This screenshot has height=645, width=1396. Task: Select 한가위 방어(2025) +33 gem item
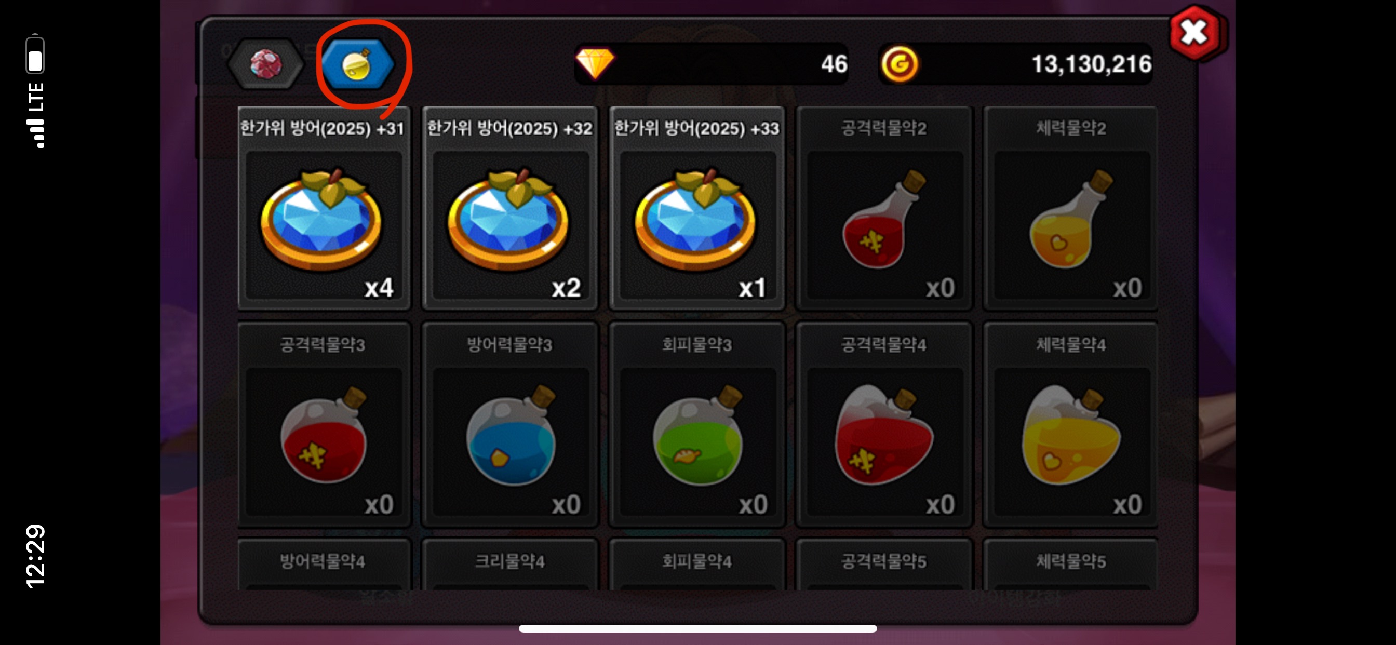point(697,209)
